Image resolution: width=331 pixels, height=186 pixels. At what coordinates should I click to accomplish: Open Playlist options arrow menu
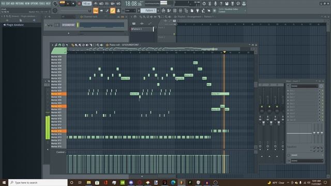tap(131, 17)
